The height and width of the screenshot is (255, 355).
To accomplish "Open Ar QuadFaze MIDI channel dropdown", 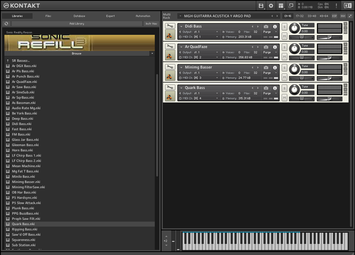I will click(x=199, y=57).
